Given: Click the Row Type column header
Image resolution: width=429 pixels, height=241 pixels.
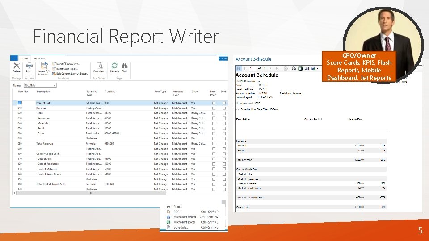Looking at the screenshot, I should [x=160, y=91].
